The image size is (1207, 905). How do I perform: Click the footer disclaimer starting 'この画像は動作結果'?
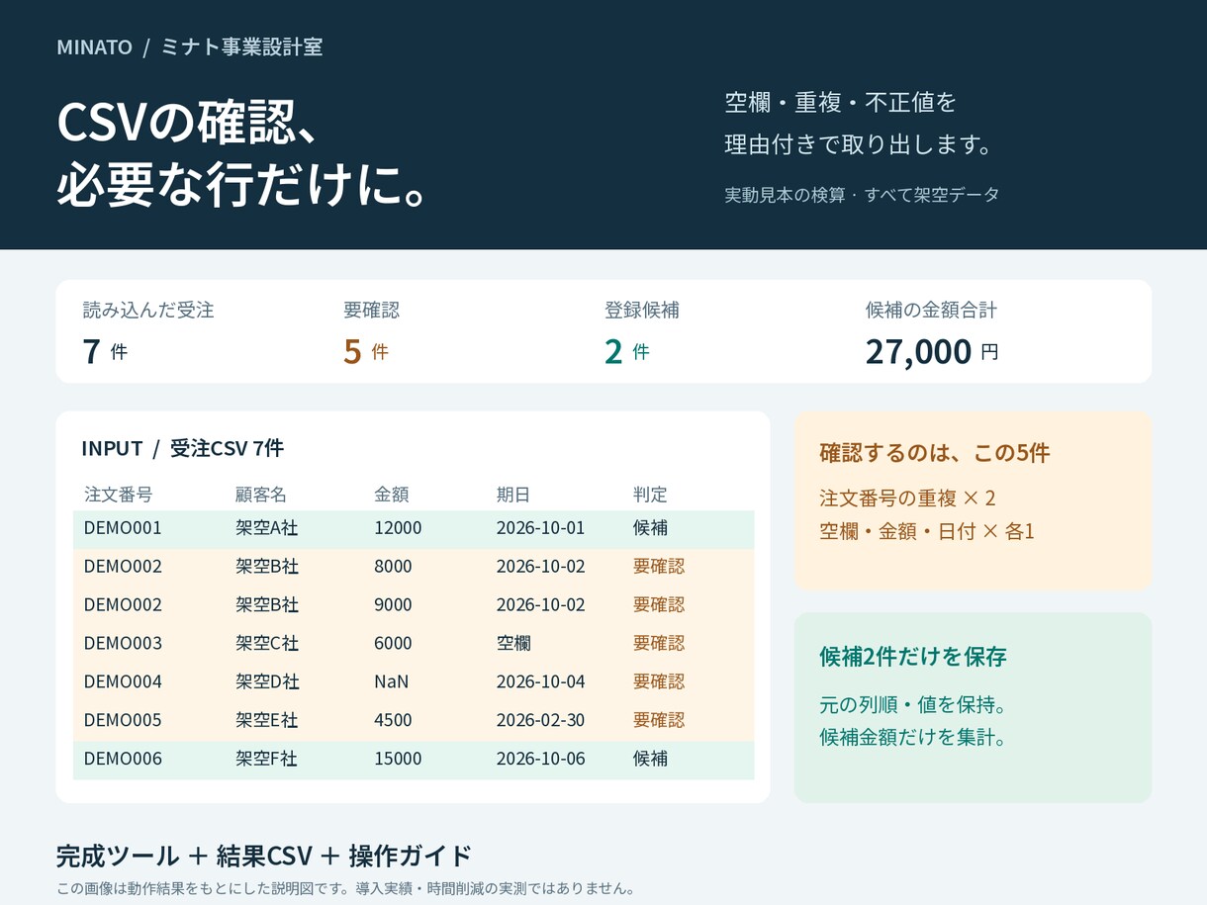coord(345,888)
